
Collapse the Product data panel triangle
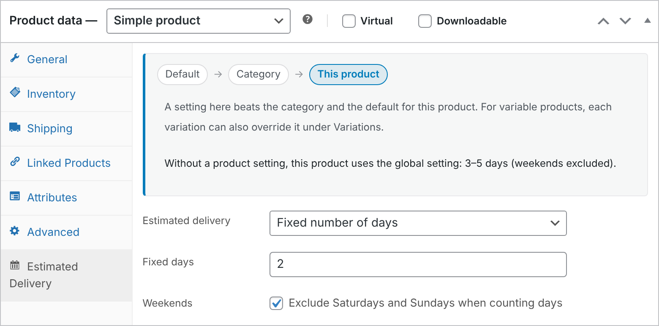tap(647, 20)
